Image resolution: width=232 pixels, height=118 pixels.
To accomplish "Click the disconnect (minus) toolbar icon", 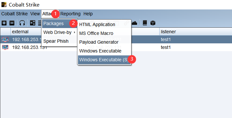I will coord(12,23).
